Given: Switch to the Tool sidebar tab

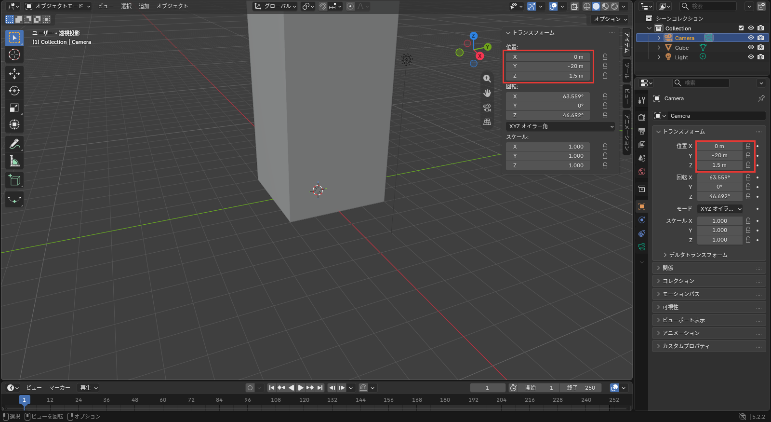Looking at the screenshot, I should (x=626, y=71).
